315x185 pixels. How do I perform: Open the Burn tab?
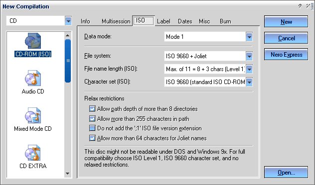(x=225, y=21)
